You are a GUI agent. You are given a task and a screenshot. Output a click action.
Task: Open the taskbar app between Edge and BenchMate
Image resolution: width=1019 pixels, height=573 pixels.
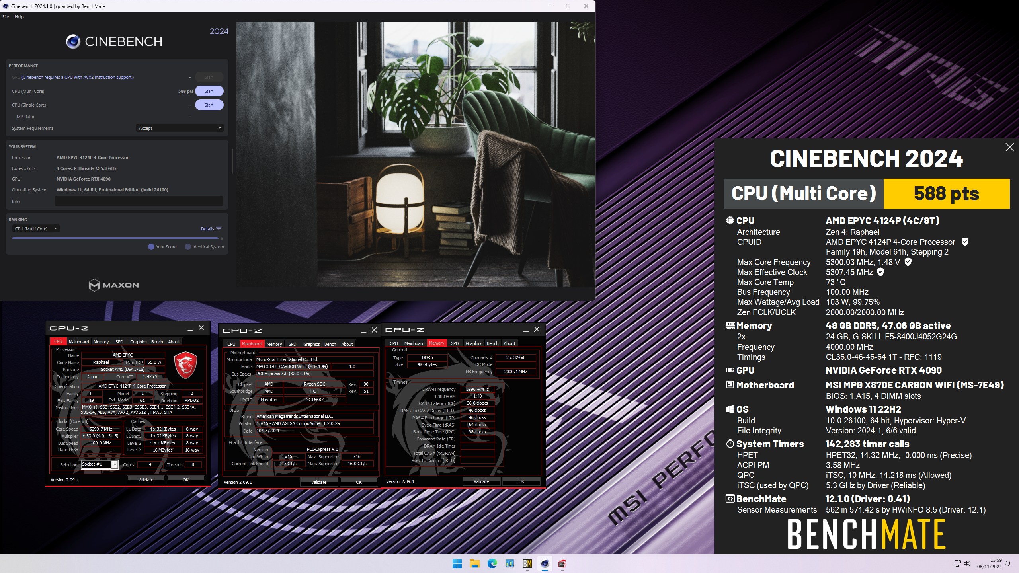click(509, 563)
